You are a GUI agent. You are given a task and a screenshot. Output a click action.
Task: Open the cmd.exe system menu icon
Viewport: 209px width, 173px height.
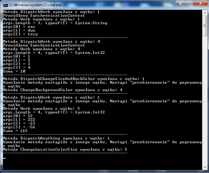pyautogui.click(x=6, y=5)
